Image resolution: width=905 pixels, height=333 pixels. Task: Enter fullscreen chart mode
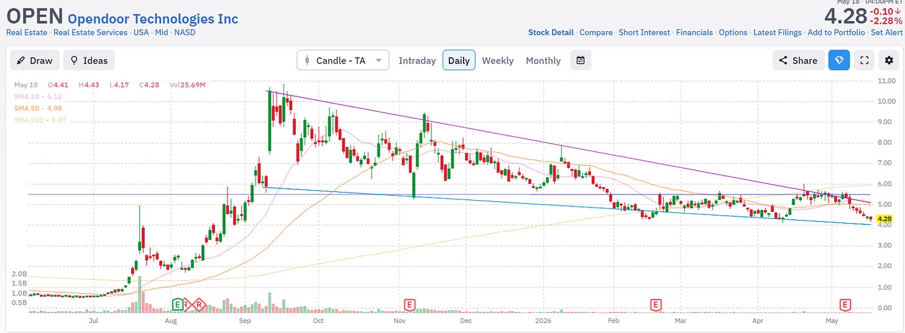tap(863, 60)
